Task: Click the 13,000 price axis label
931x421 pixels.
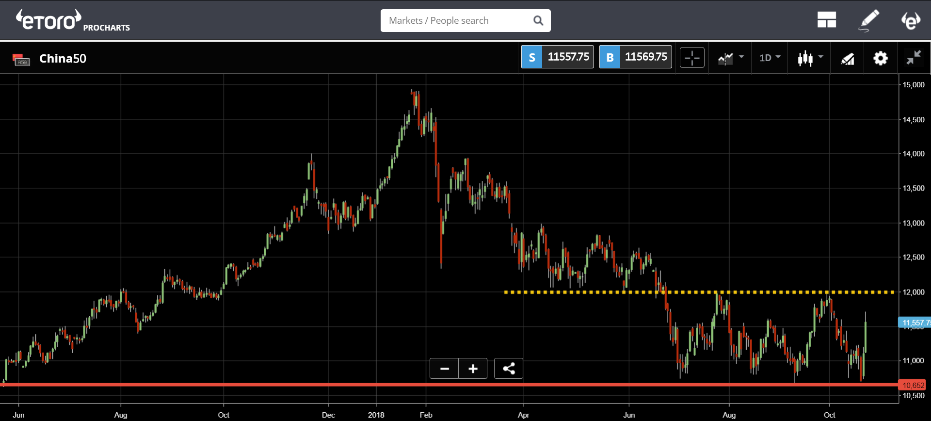Action: (914, 223)
